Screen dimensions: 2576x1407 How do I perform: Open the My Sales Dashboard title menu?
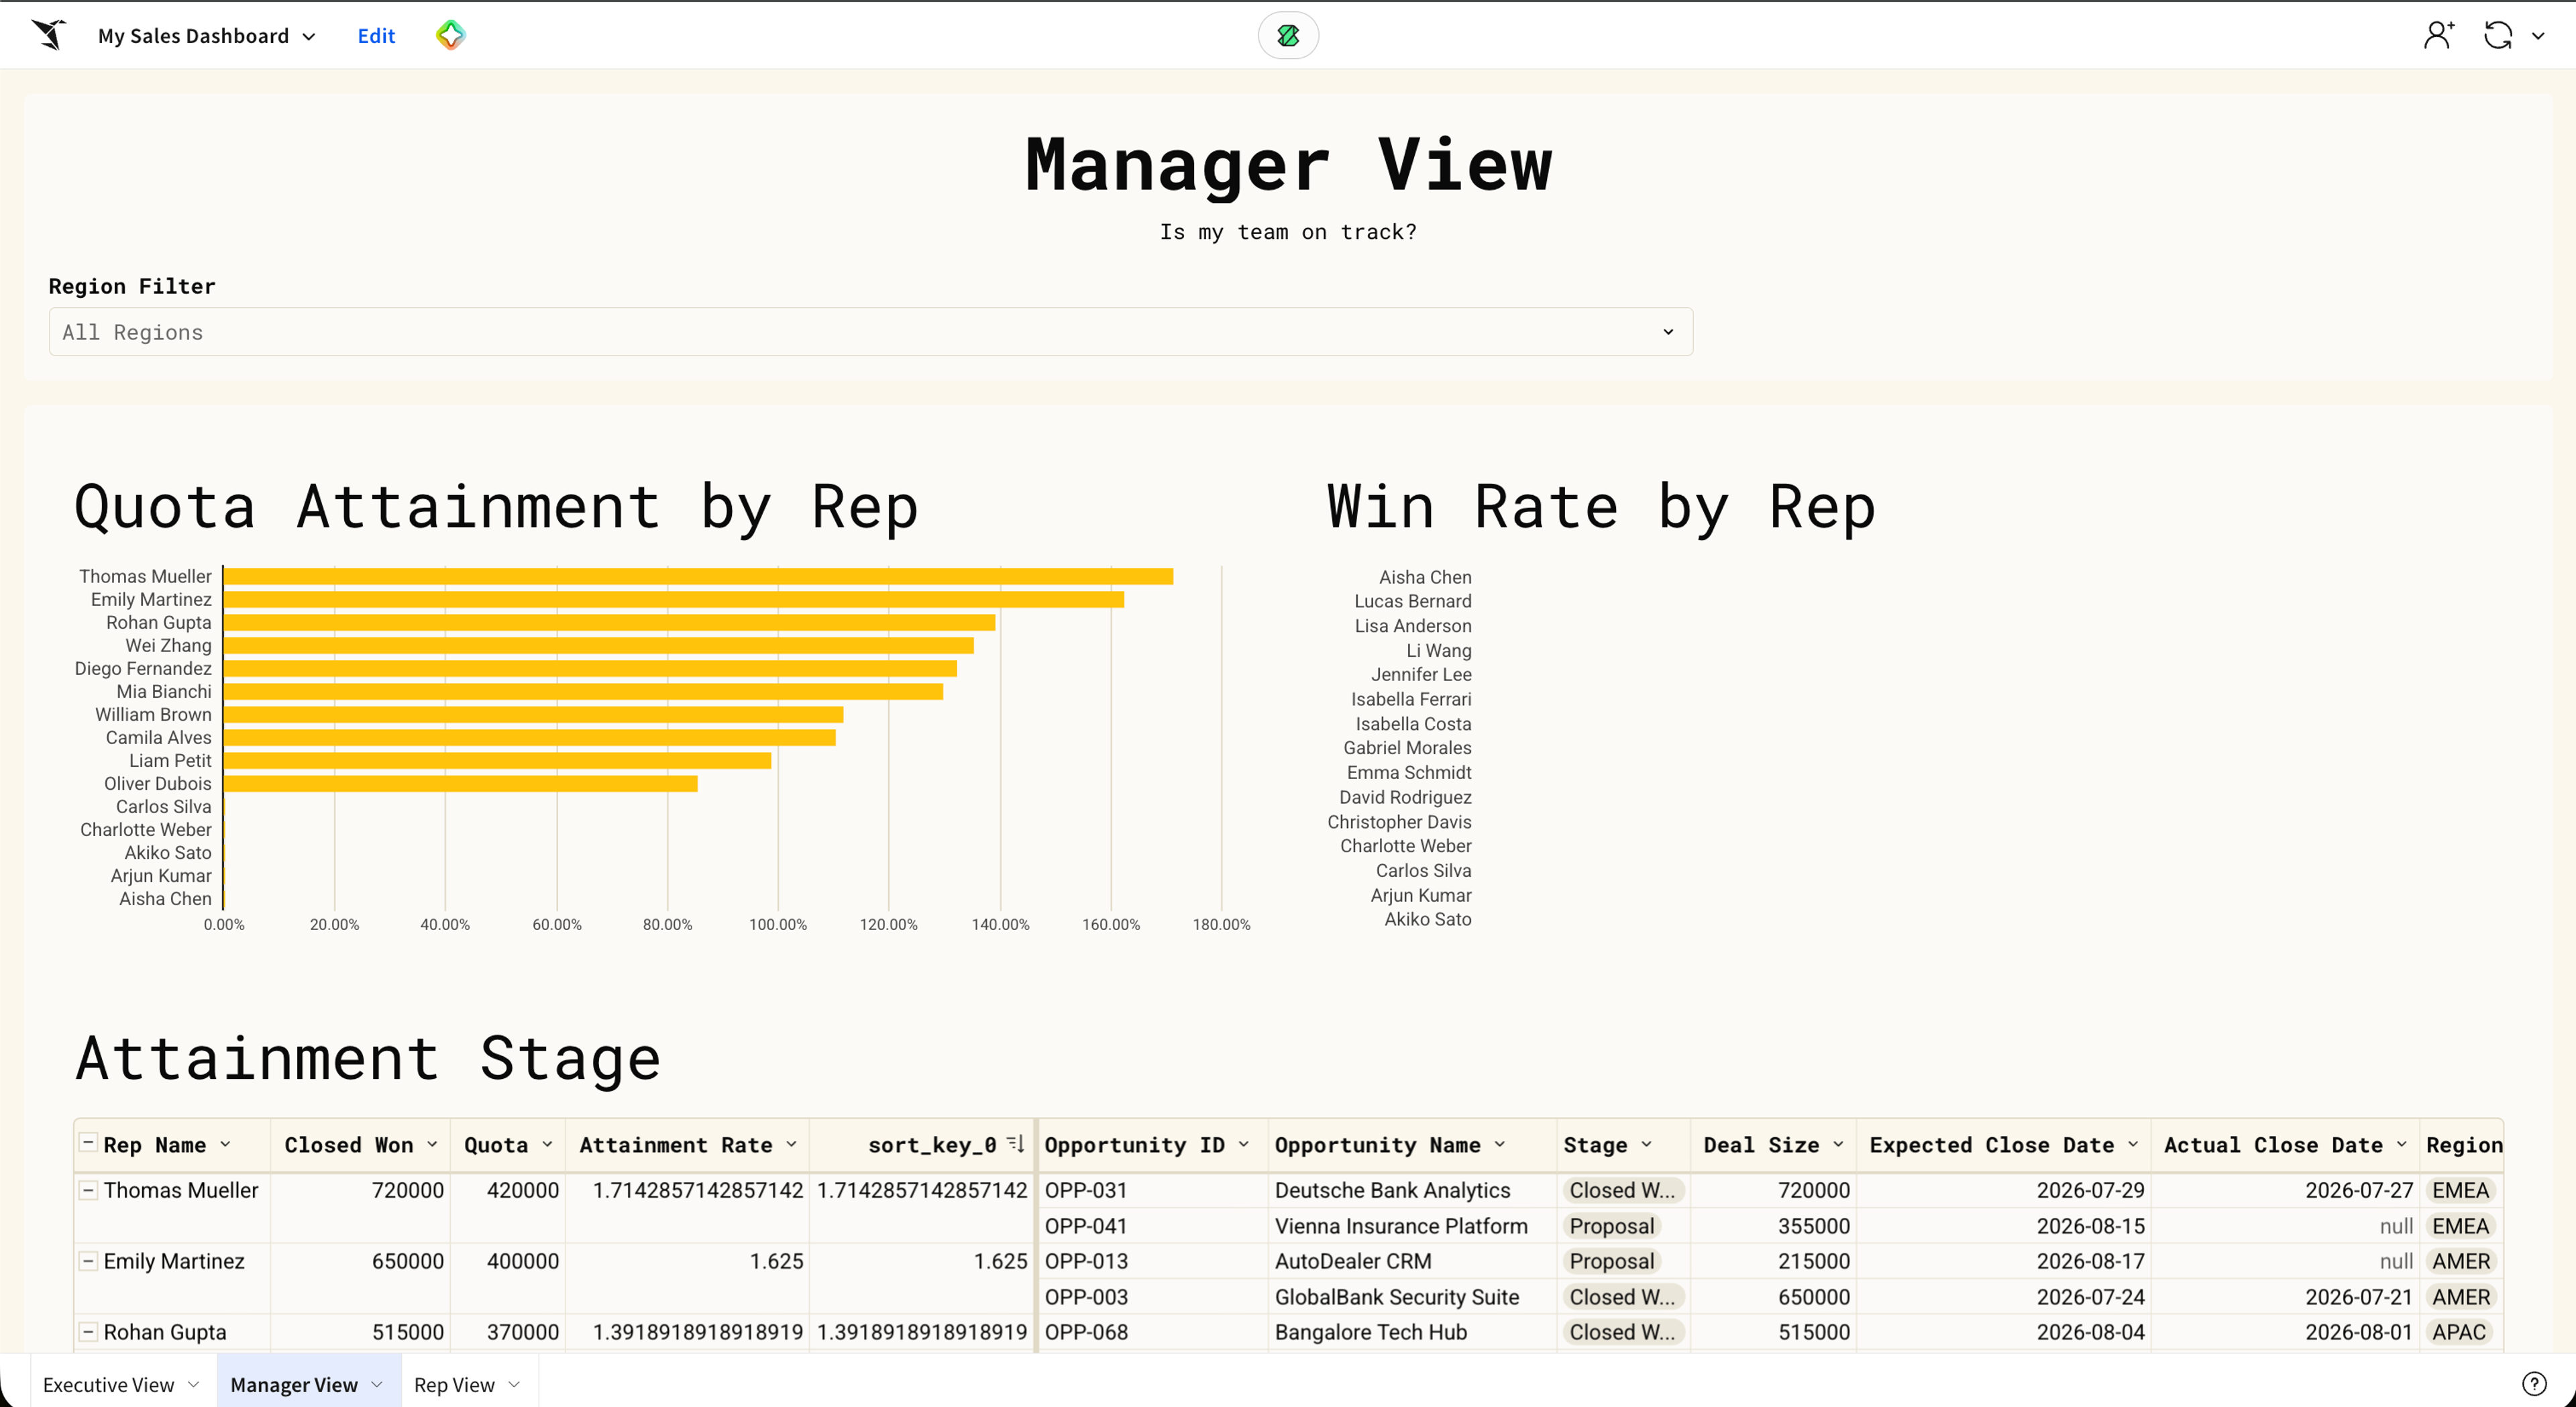click(x=207, y=36)
